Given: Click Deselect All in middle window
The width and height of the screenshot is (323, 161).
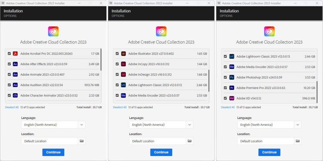Looking at the screenshot, I should [120, 107].
